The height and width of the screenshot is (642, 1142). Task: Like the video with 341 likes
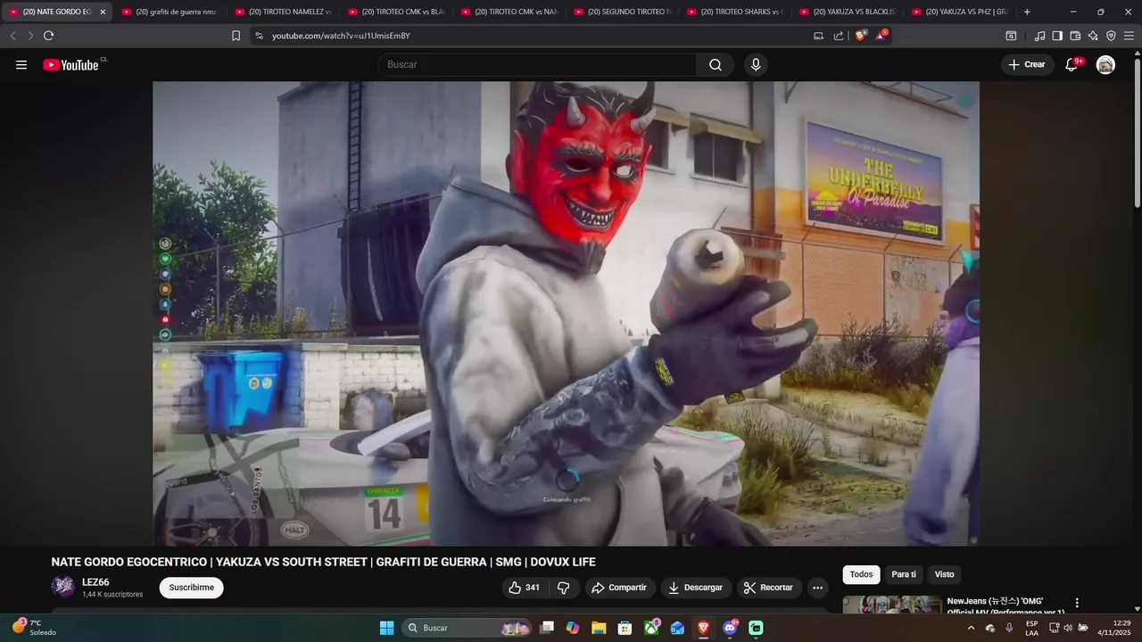[525, 588]
